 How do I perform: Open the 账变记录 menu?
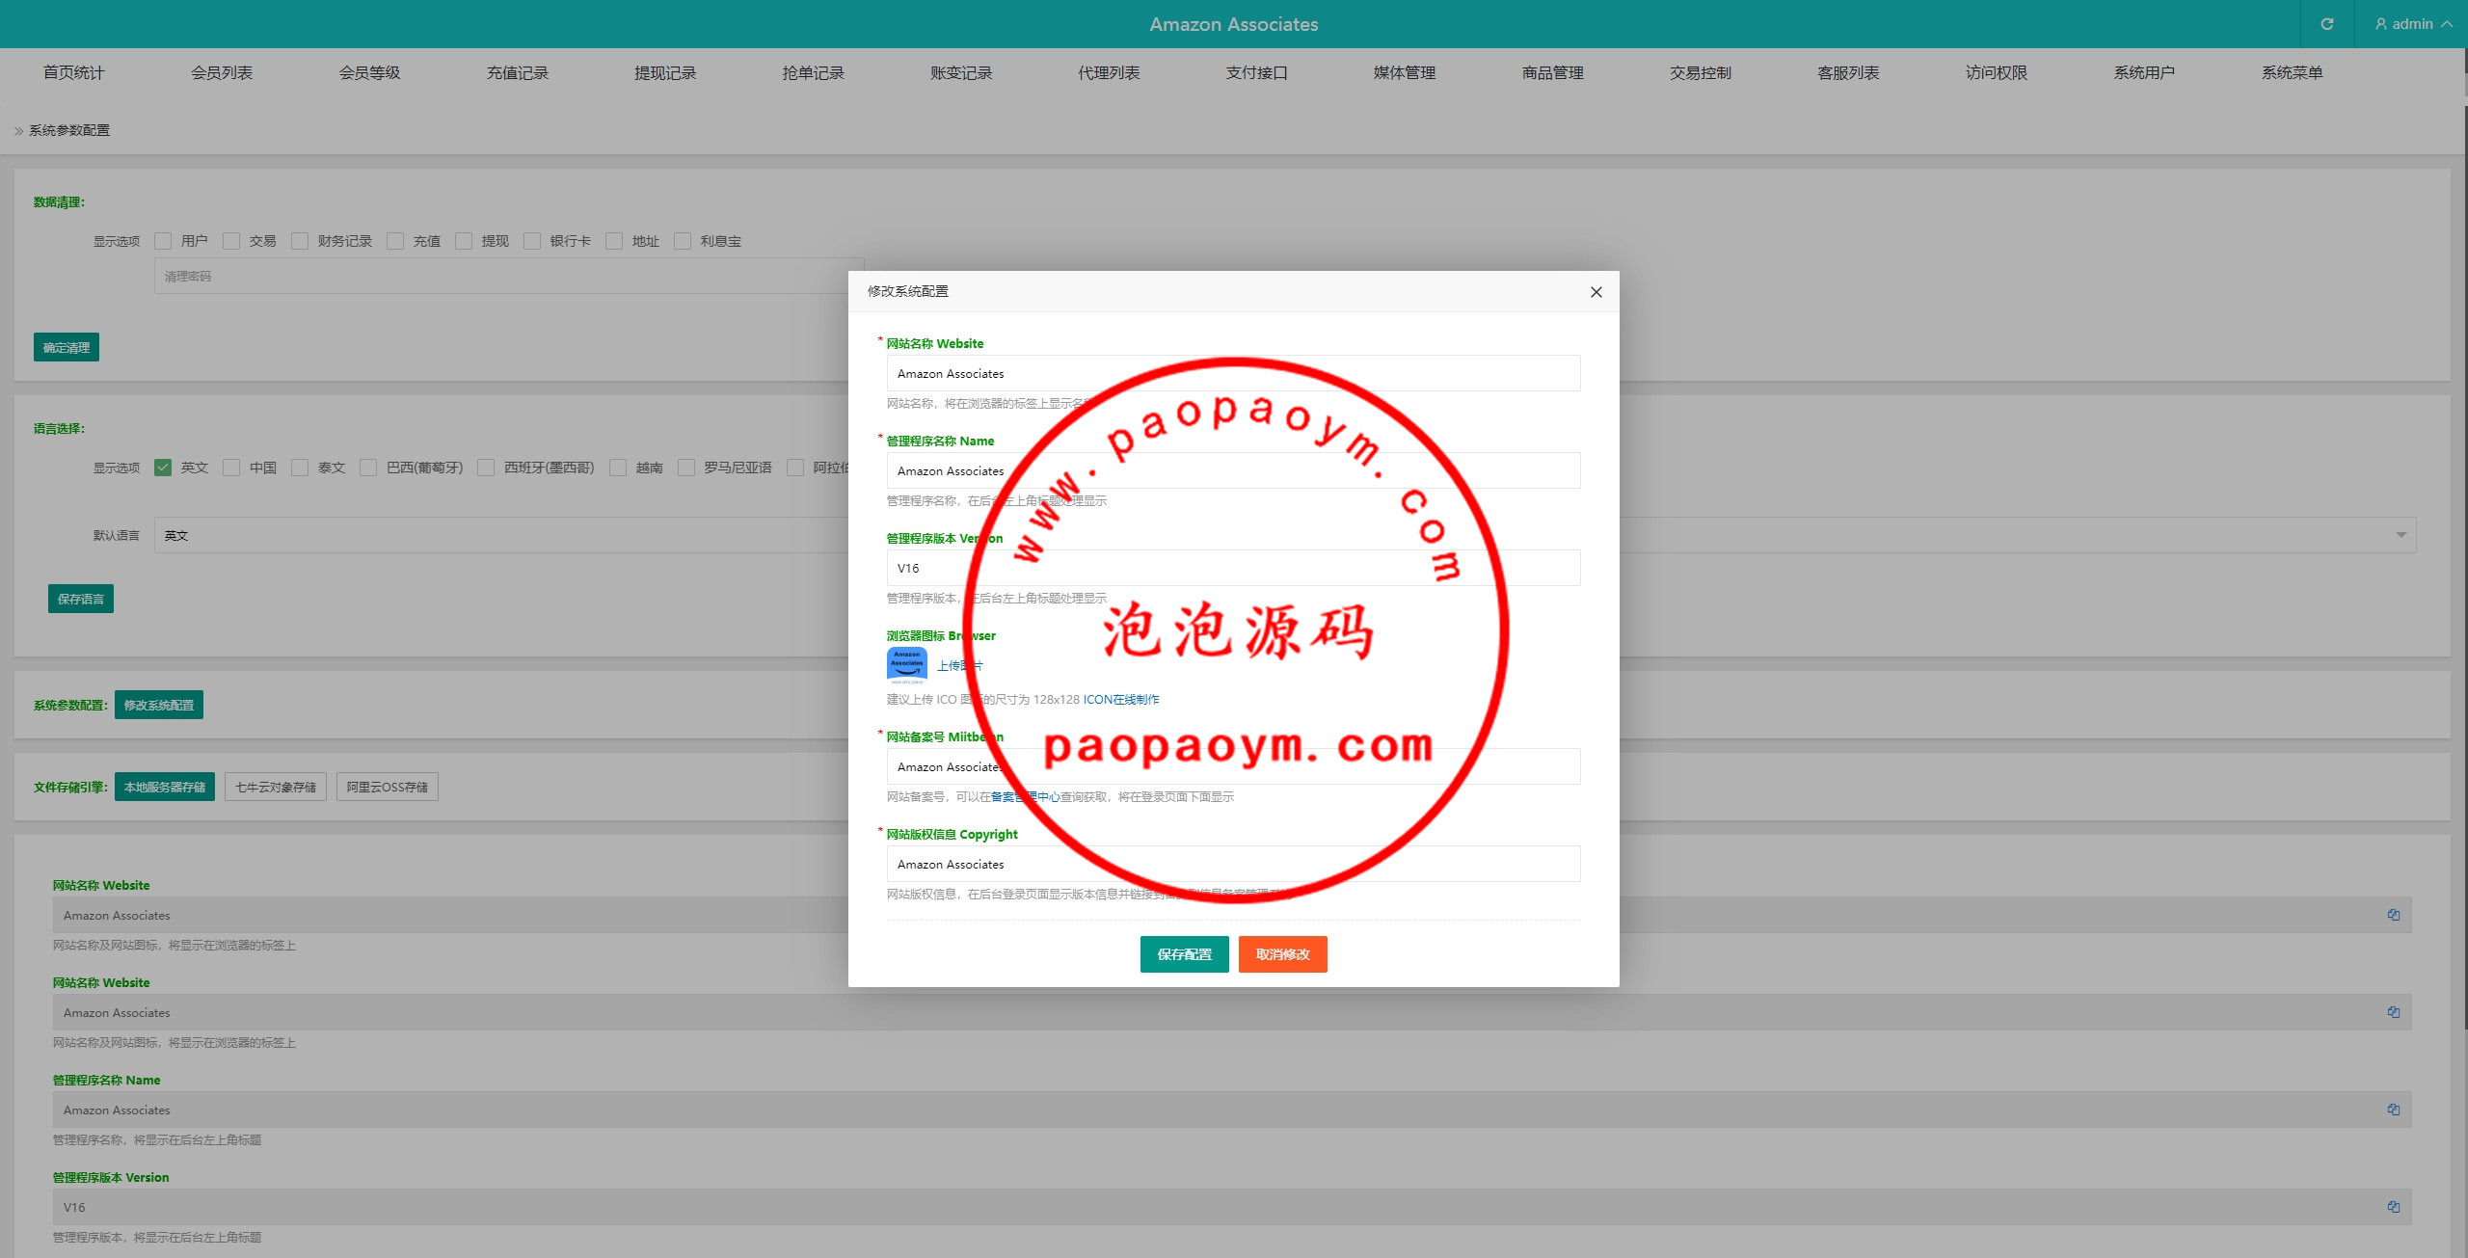(x=961, y=73)
